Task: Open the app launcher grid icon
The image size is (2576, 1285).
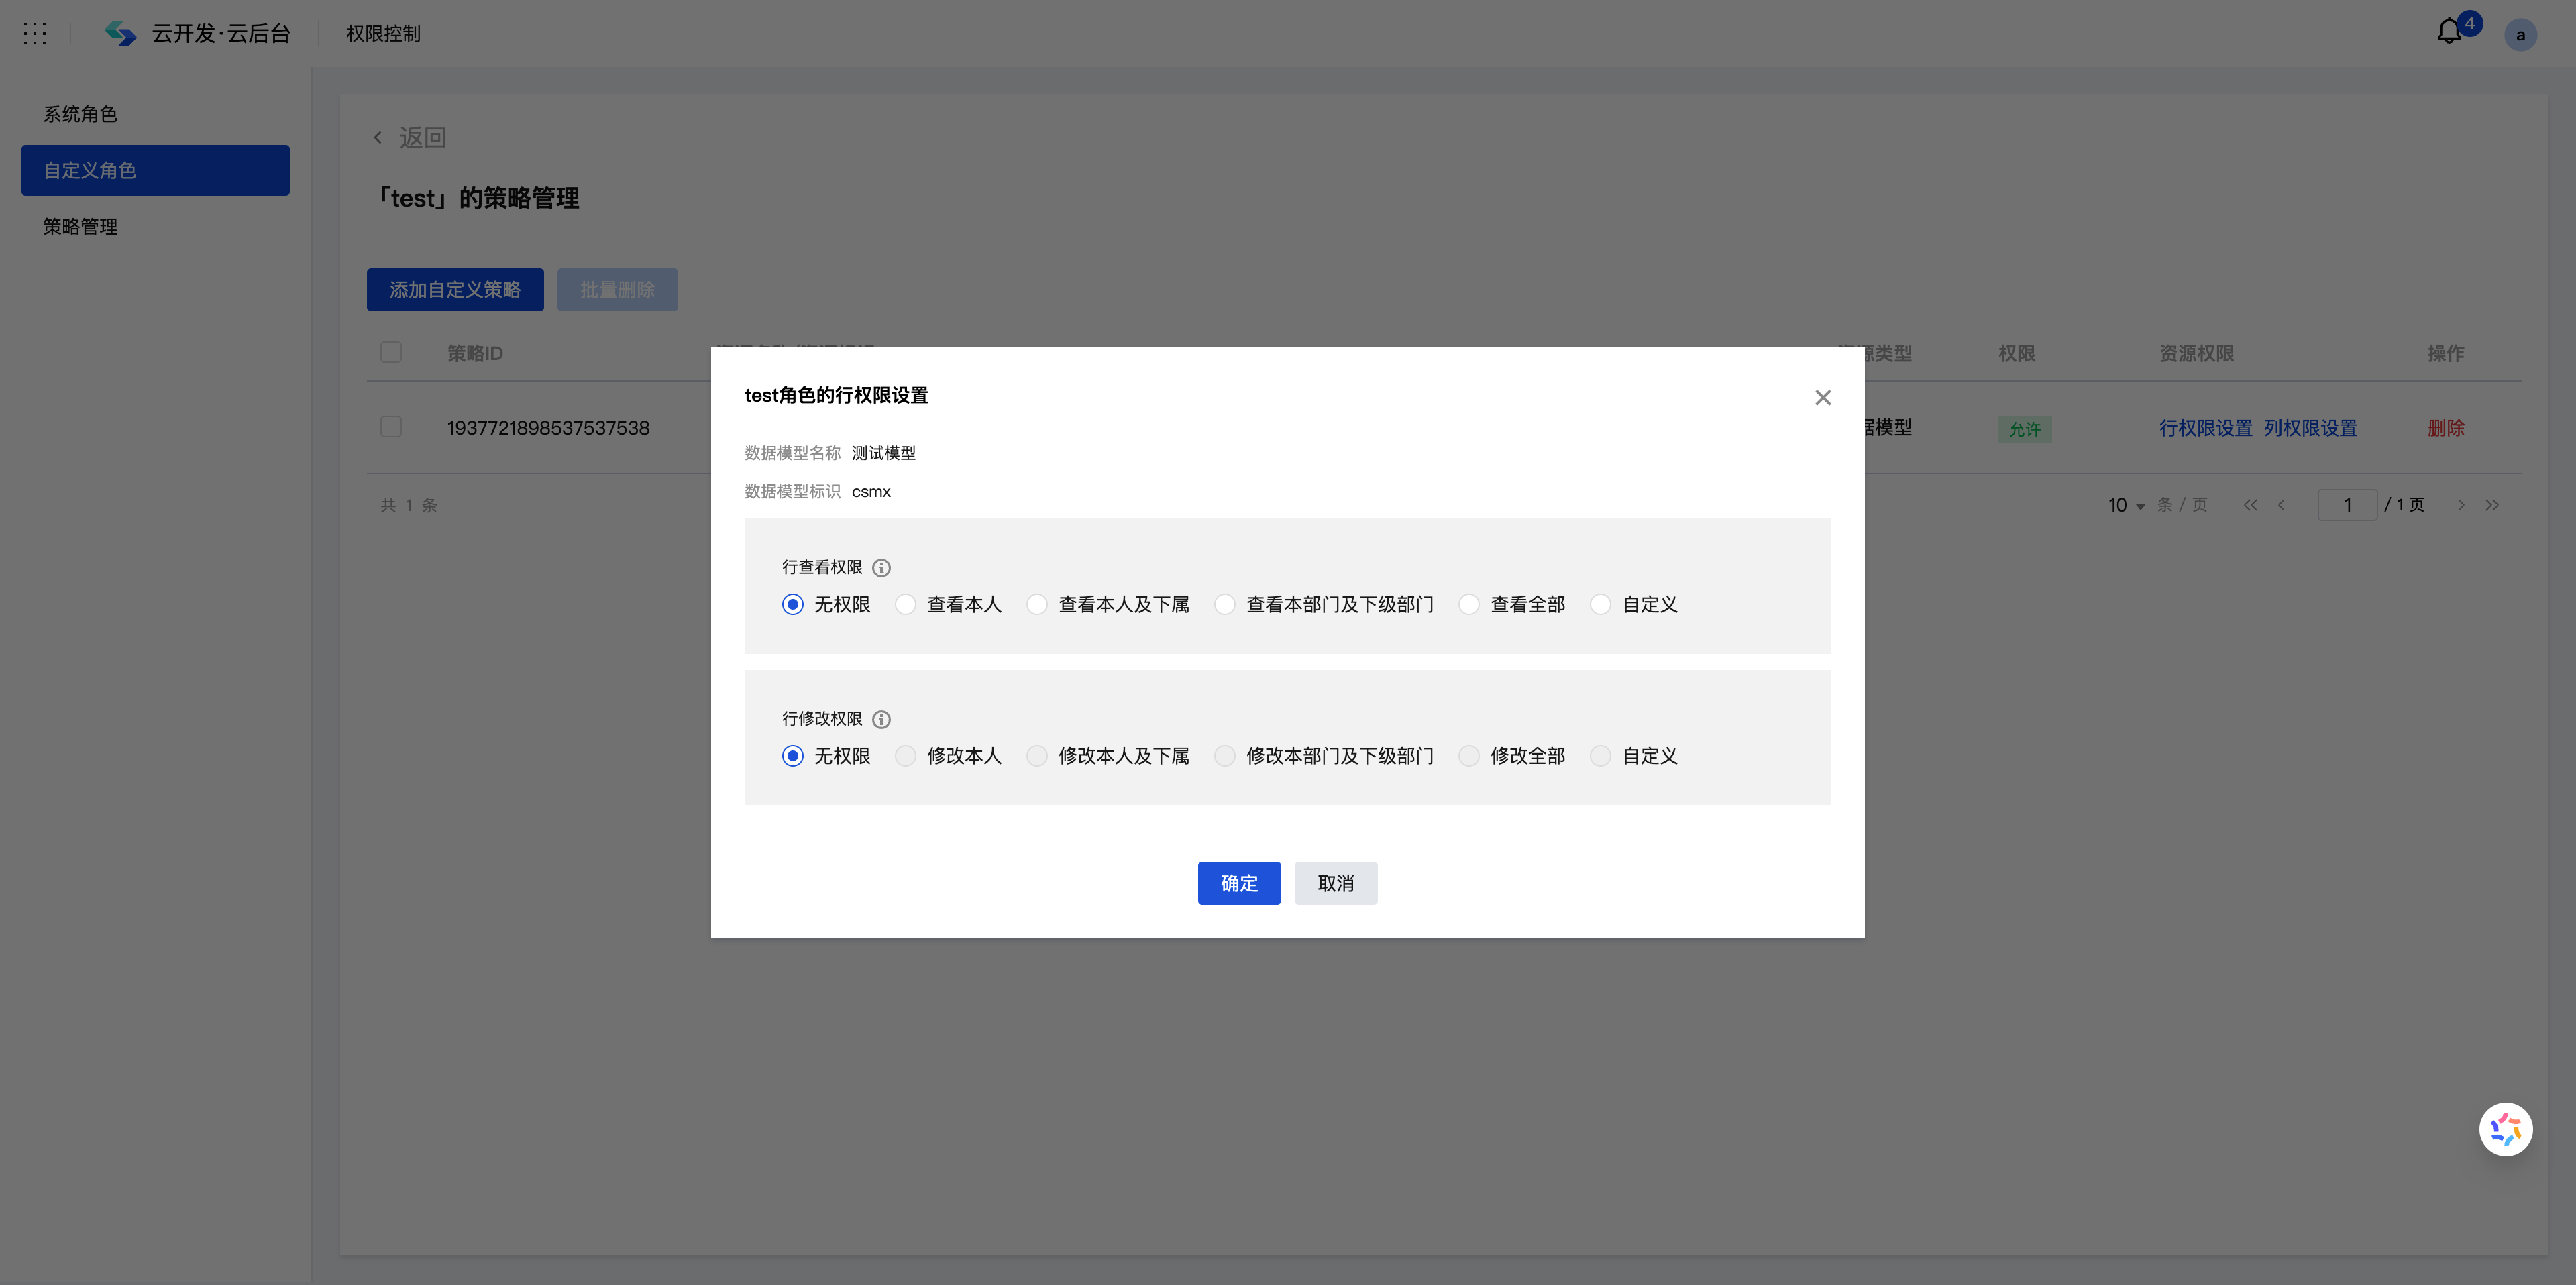Action: click(35, 33)
